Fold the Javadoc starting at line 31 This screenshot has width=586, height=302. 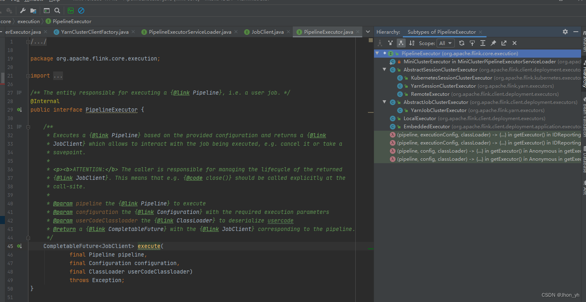click(x=28, y=127)
